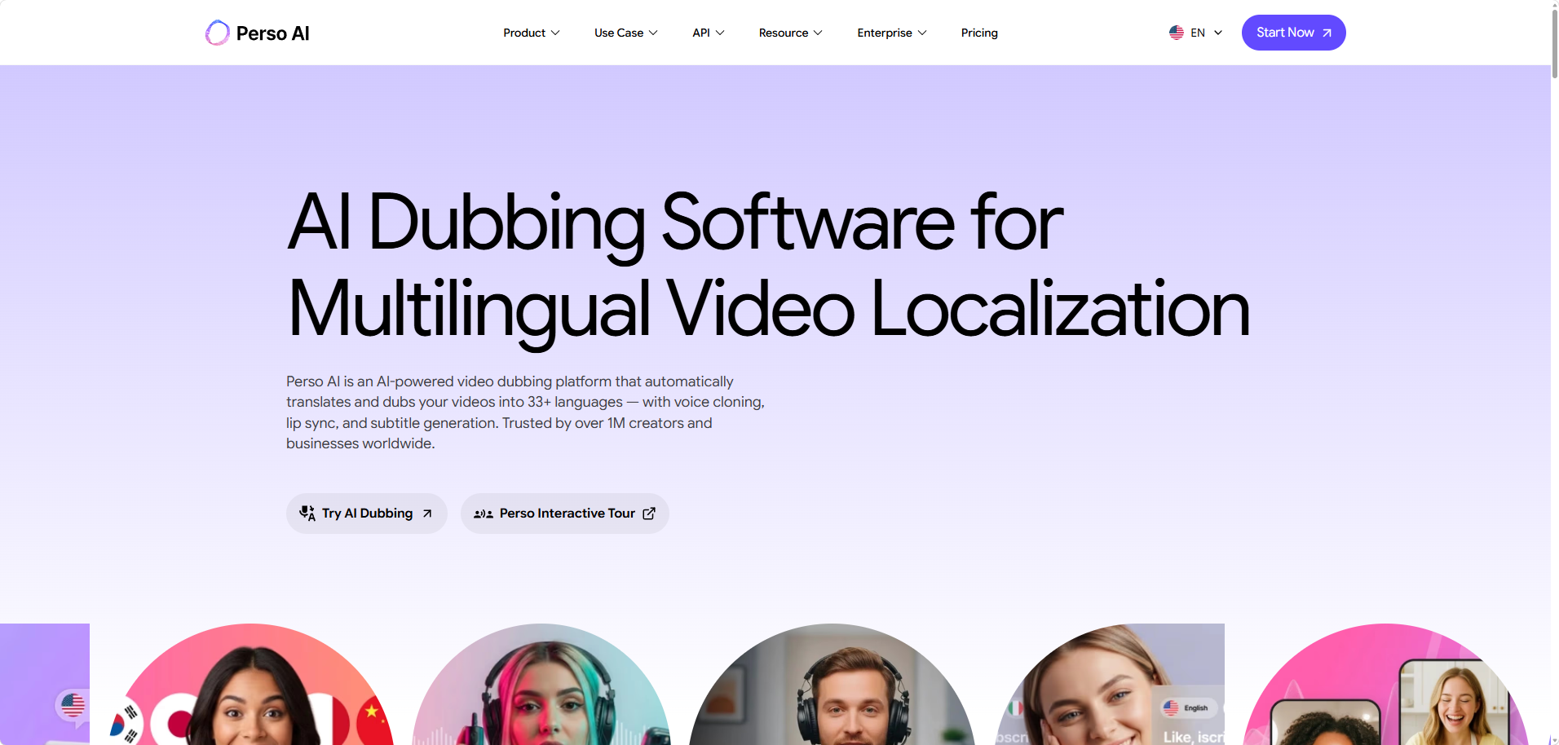This screenshot has height=745, width=1559.
Task: Go to the Pricing page
Action: [979, 33]
